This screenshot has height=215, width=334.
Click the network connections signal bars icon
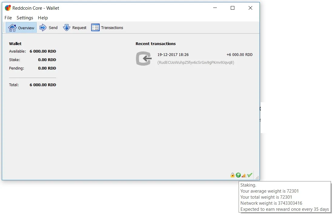(244, 175)
